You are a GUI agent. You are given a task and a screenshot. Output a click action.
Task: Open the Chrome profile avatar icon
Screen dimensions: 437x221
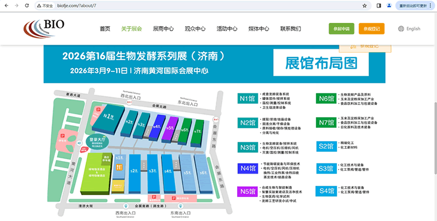pyautogui.click(x=389, y=5)
